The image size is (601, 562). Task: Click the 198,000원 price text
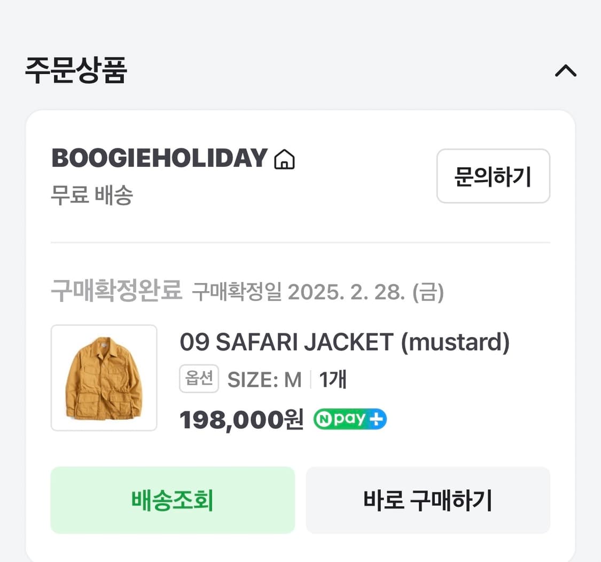[x=240, y=419]
